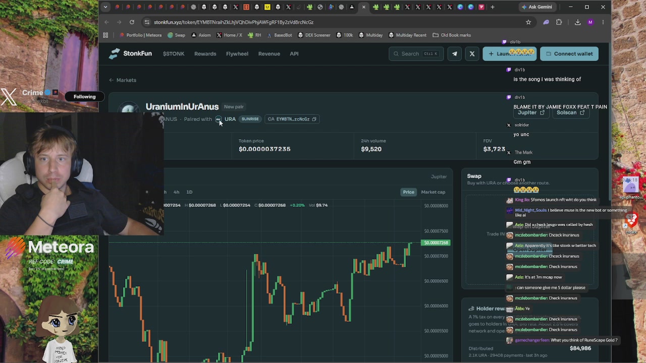Image resolution: width=646 pixels, height=363 pixels.
Task: Switch chart to Price view
Action: 408,192
